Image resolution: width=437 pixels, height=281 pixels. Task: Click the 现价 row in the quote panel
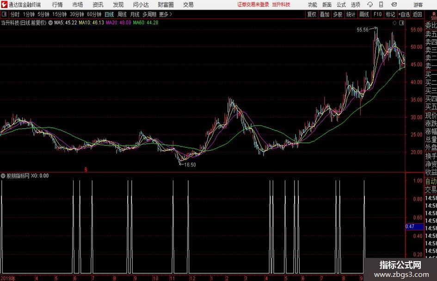click(x=431, y=115)
